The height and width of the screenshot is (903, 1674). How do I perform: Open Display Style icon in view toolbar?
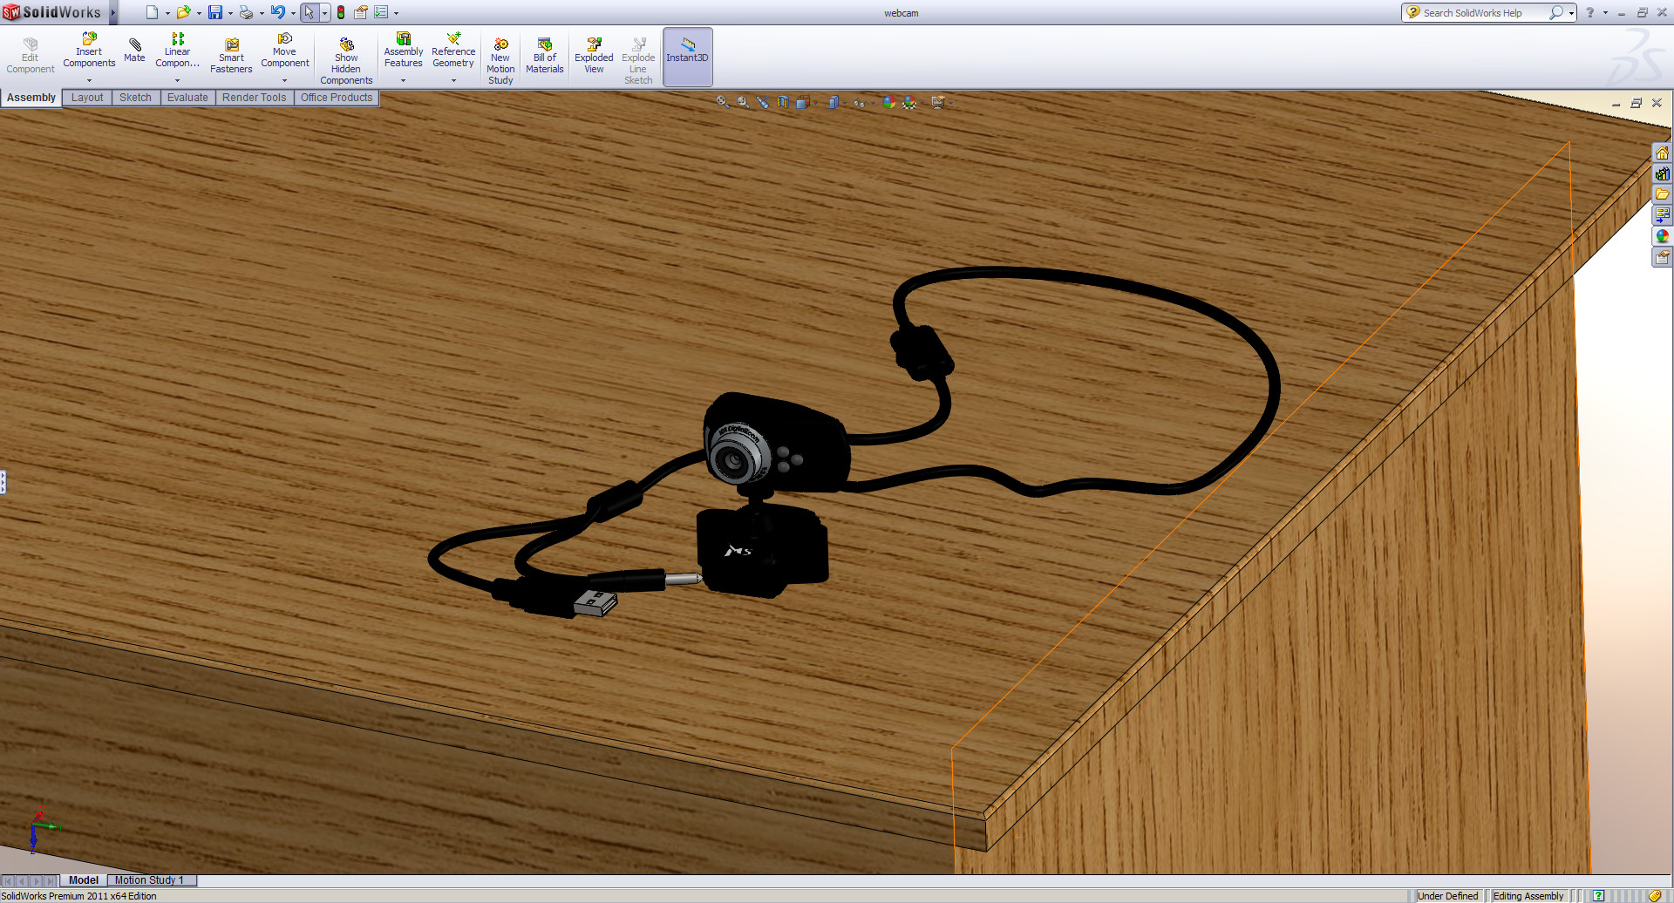point(834,102)
